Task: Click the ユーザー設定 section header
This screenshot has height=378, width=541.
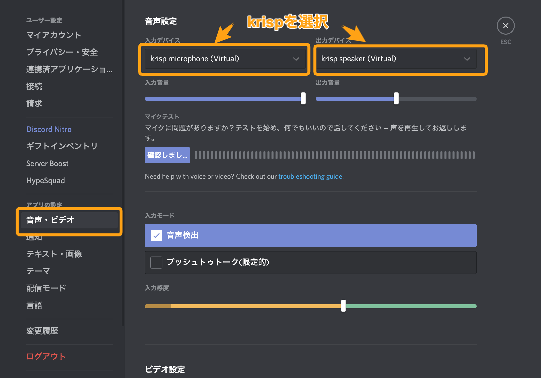Action: (x=44, y=20)
